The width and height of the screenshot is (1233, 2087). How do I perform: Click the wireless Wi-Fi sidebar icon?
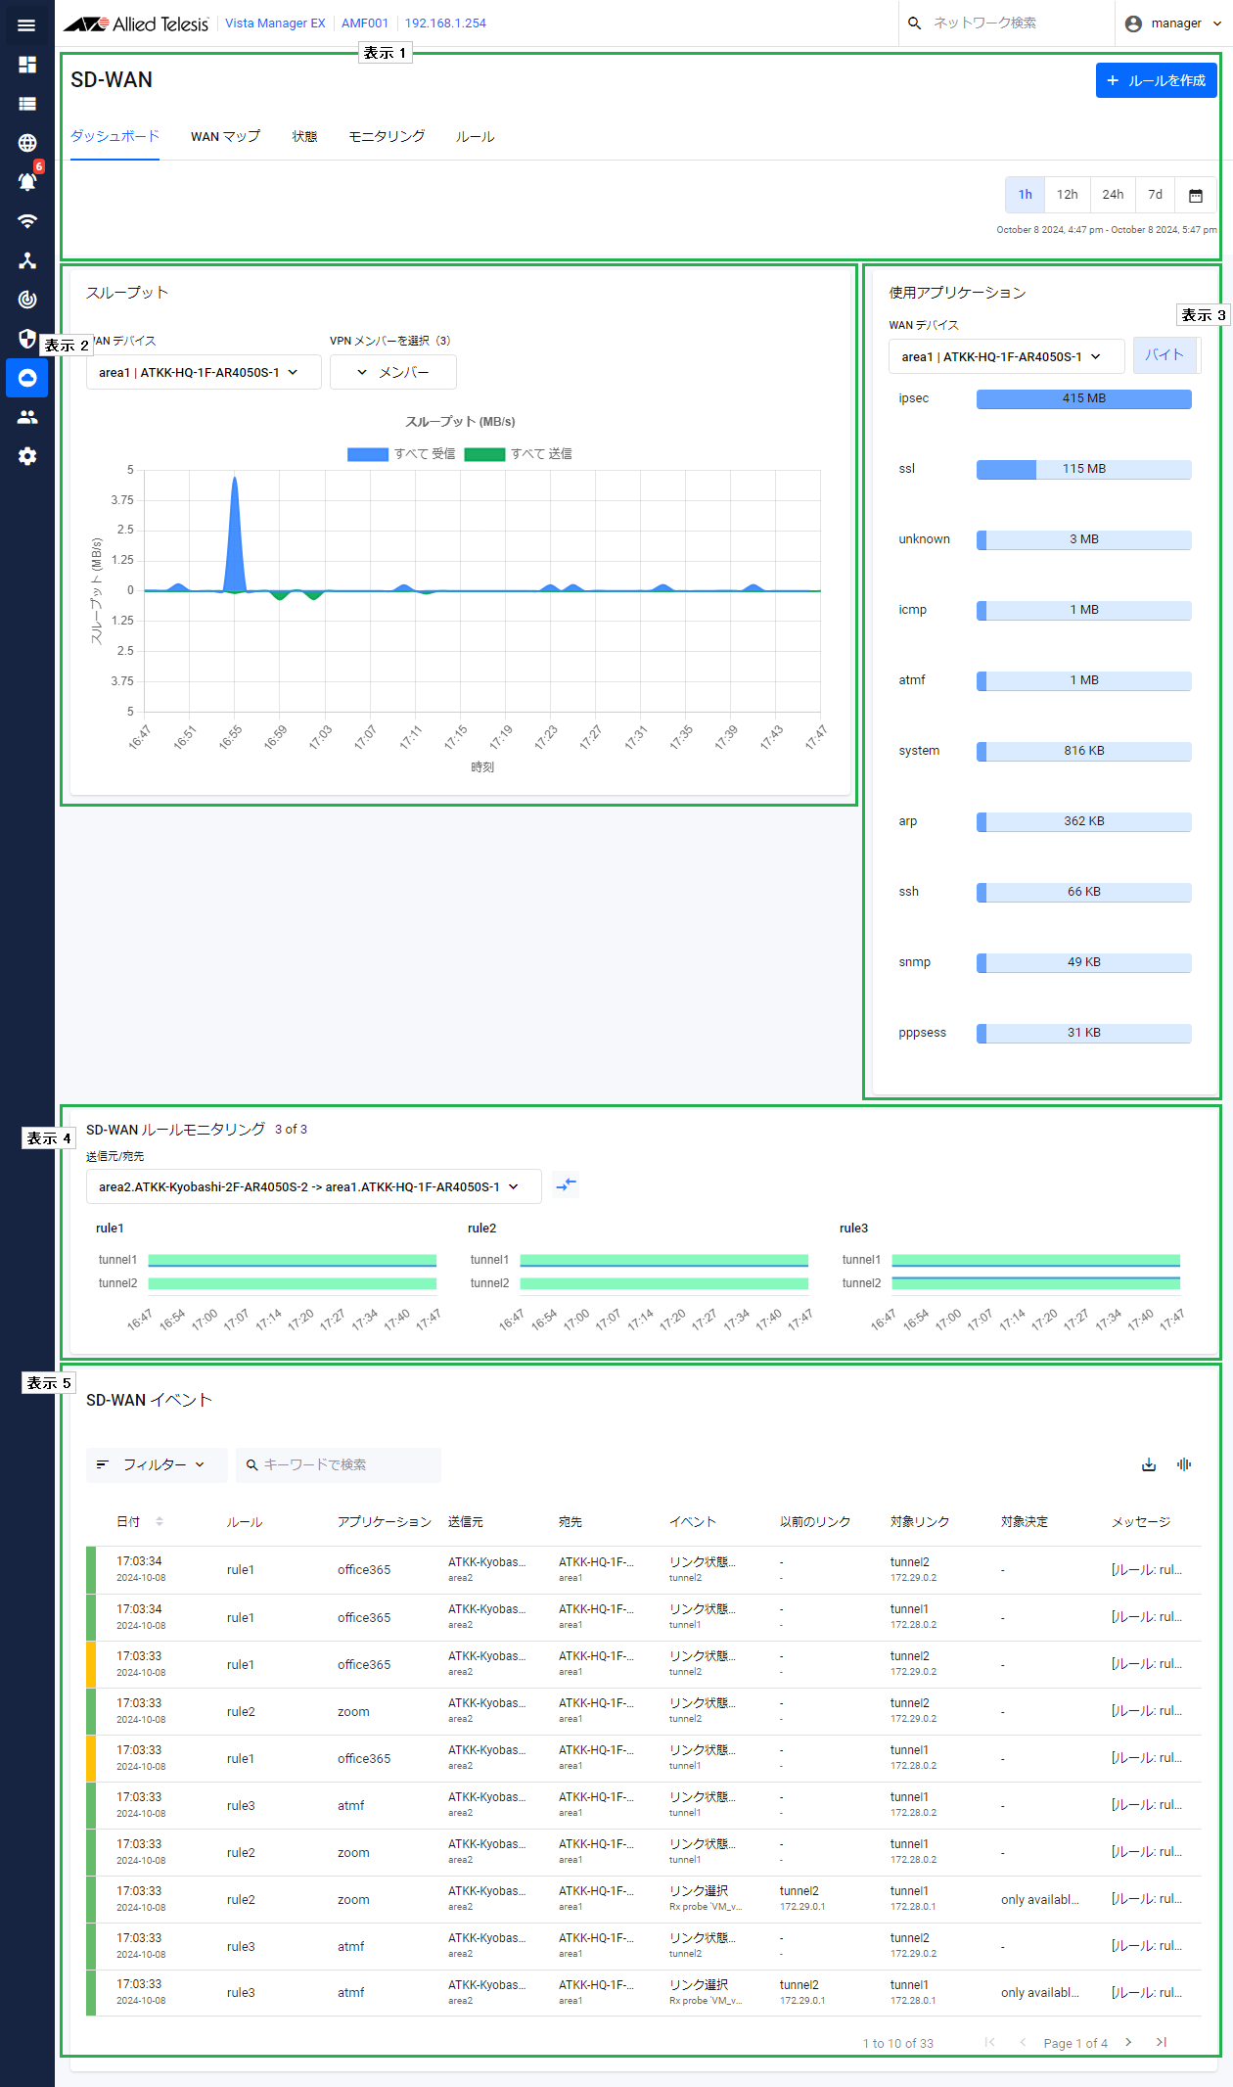pos(27,221)
